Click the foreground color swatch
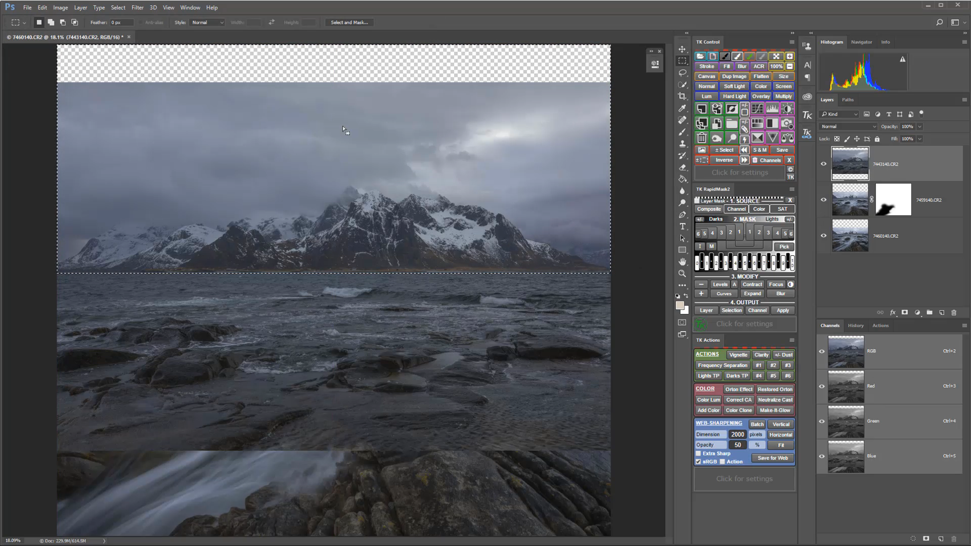Screen dimensions: 971x546 [x=680, y=305]
